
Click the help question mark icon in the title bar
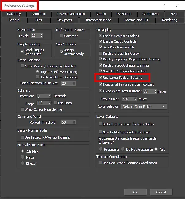tap(164, 5)
